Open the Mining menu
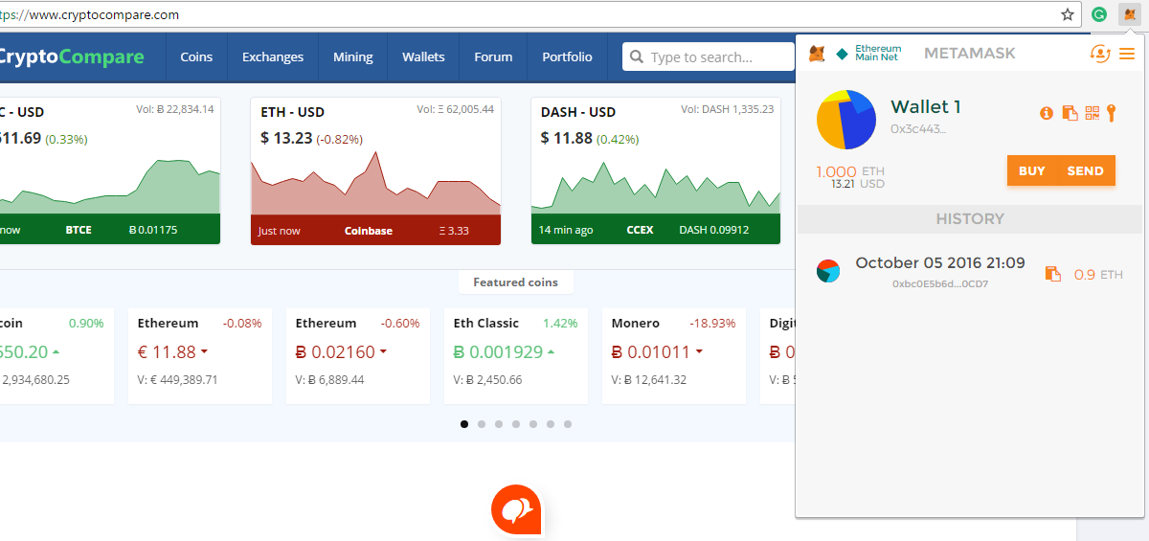 353,57
